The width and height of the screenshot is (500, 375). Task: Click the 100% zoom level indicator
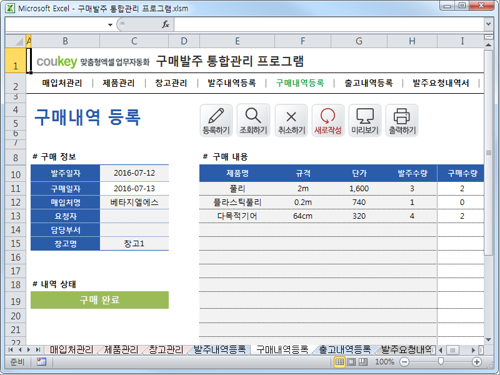coord(384,362)
